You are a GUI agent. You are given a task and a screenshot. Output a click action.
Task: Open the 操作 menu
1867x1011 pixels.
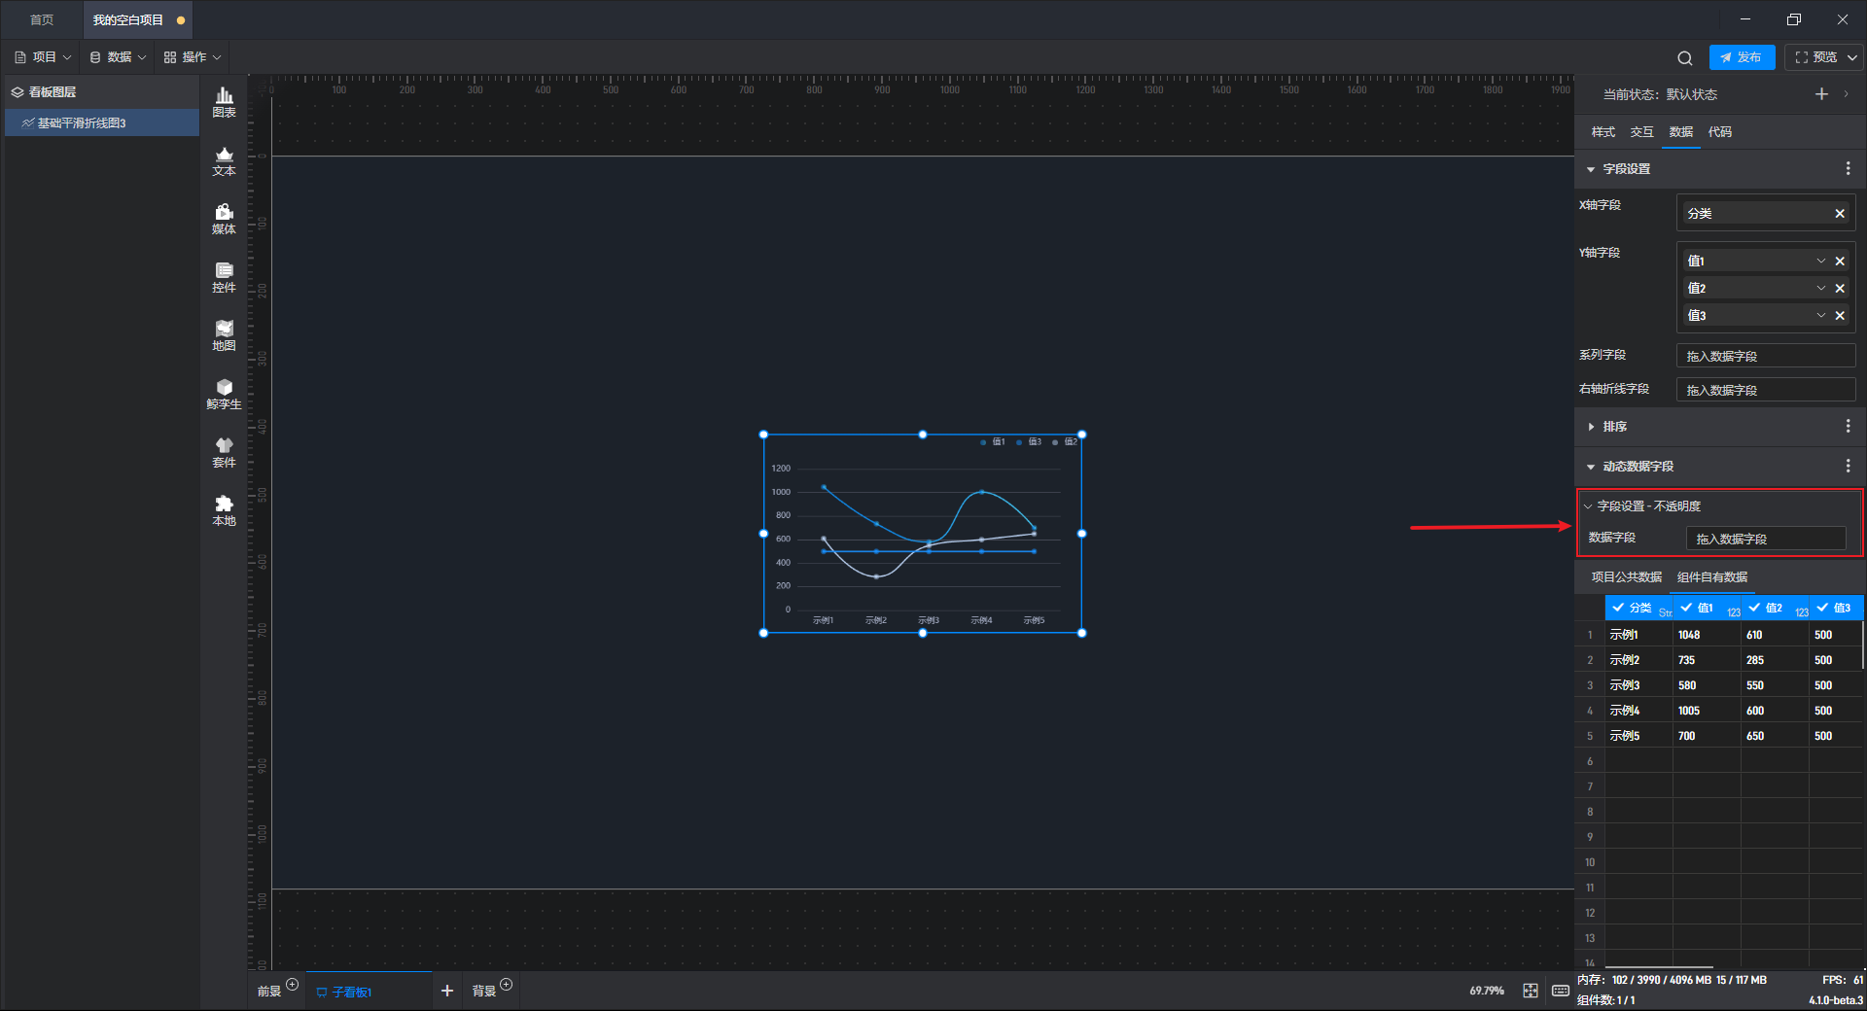tap(193, 57)
